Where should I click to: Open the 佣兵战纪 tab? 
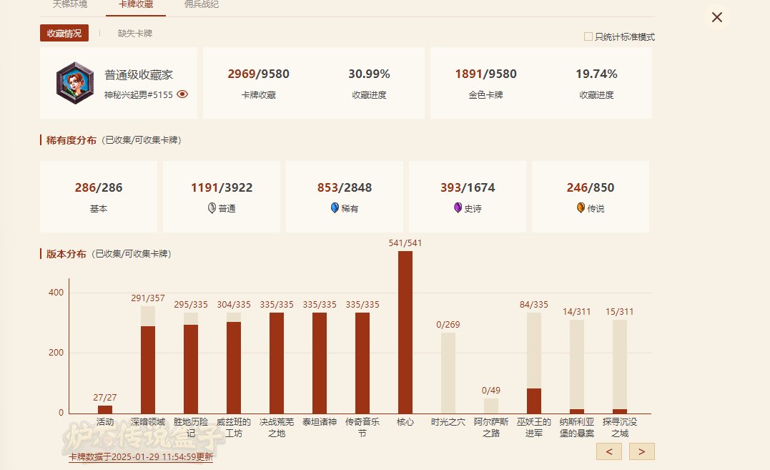pyautogui.click(x=201, y=5)
